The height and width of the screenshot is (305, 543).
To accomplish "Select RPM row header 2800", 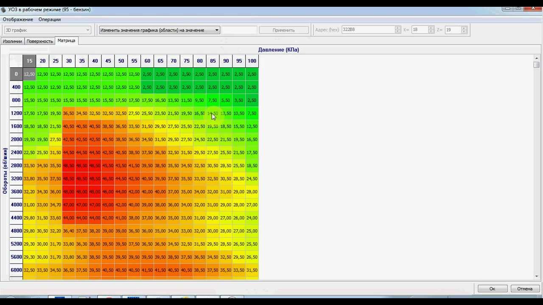I will coord(16,166).
